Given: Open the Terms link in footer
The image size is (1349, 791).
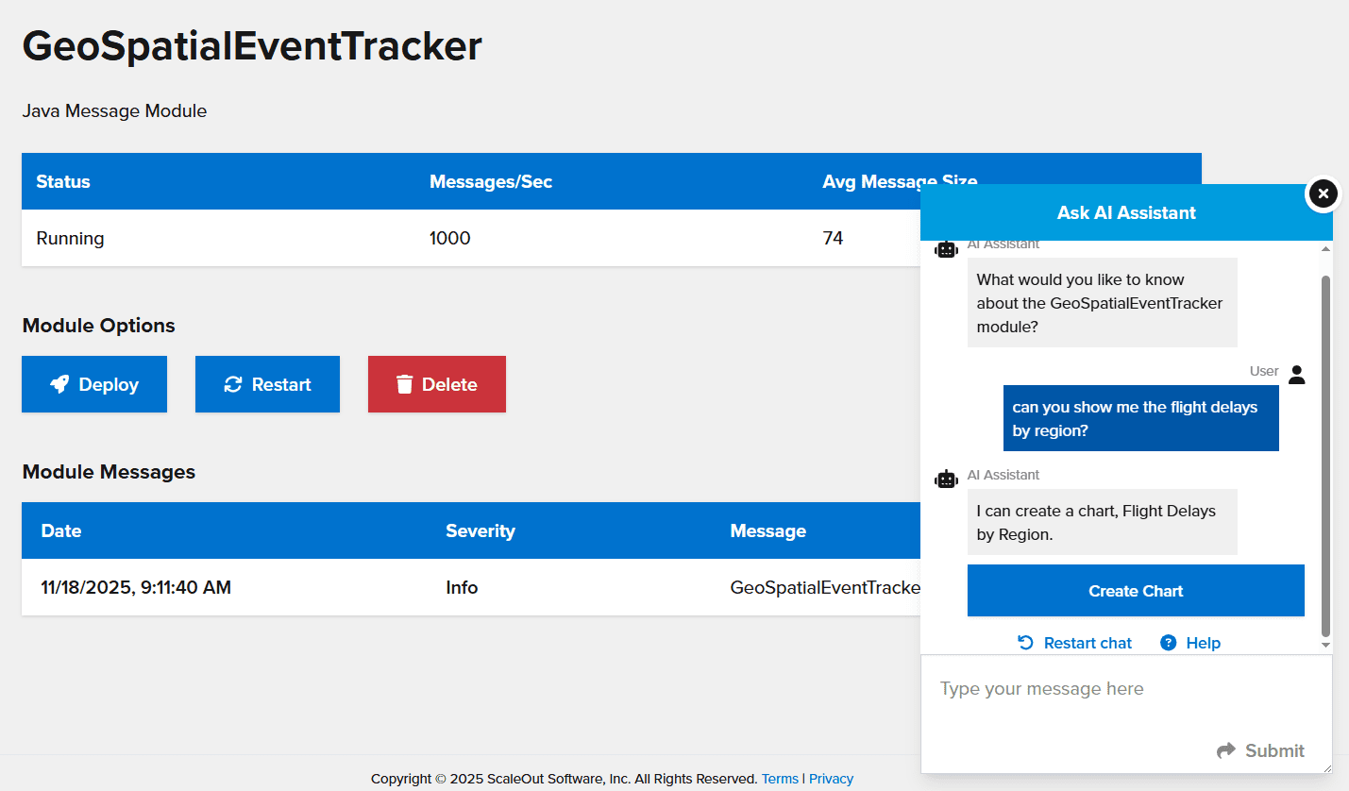Looking at the screenshot, I should click(x=780, y=778).
